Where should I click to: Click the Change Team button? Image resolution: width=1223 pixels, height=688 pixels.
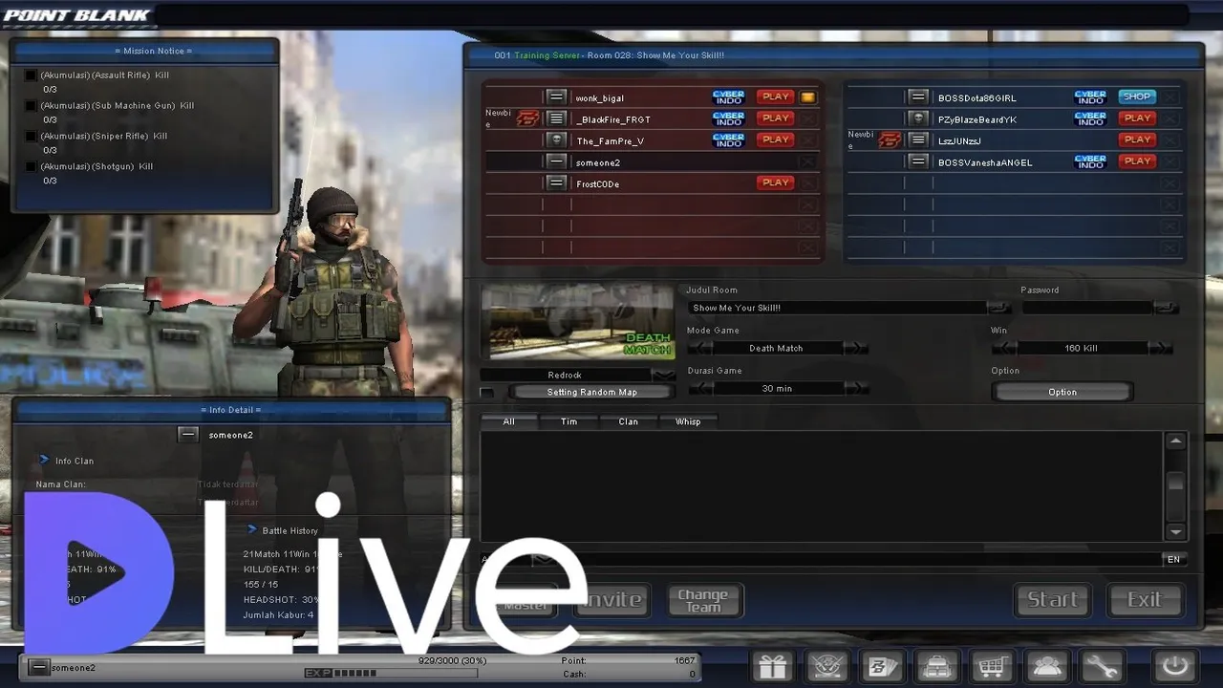coord(704,600)
